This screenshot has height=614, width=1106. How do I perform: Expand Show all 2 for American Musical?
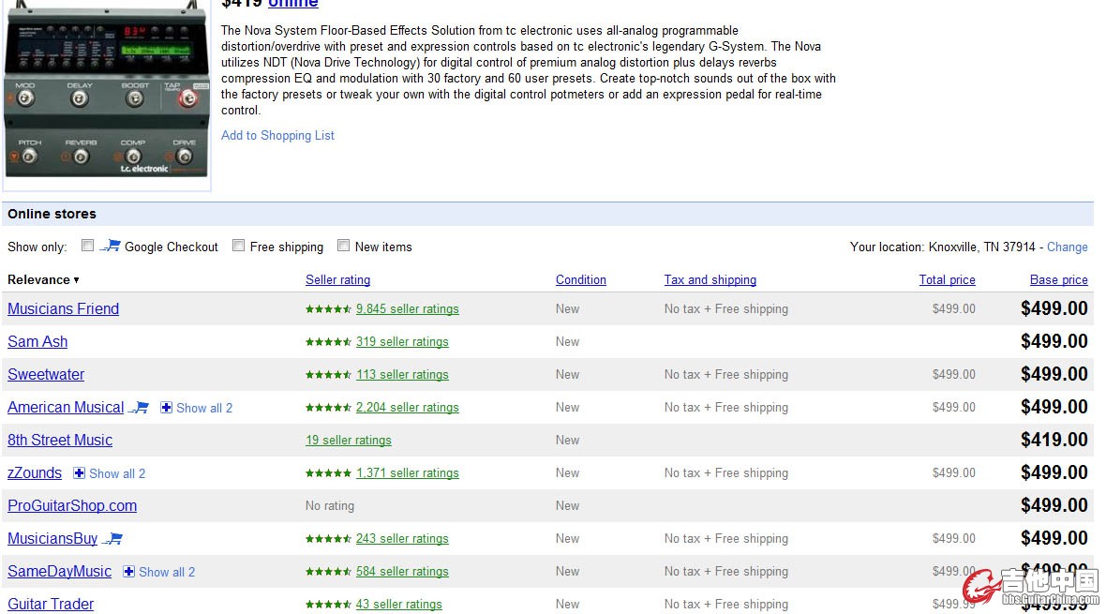[203, 408]
